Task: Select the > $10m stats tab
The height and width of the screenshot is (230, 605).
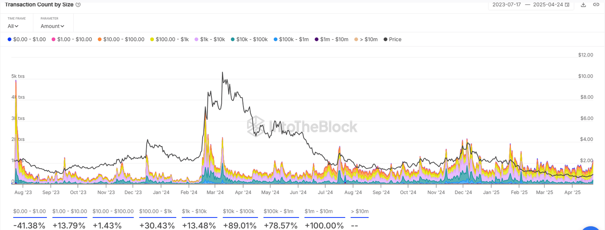Action: point(360,211)
